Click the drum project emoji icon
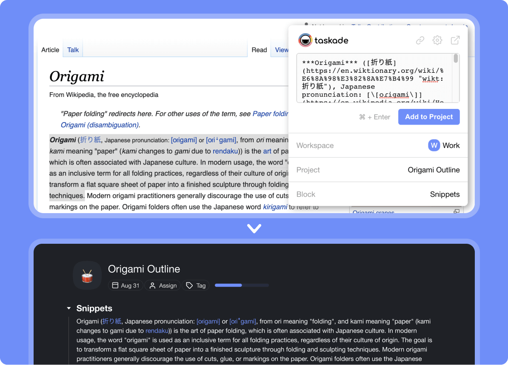This screenshot has height=365, width=508. pos(87,276)
